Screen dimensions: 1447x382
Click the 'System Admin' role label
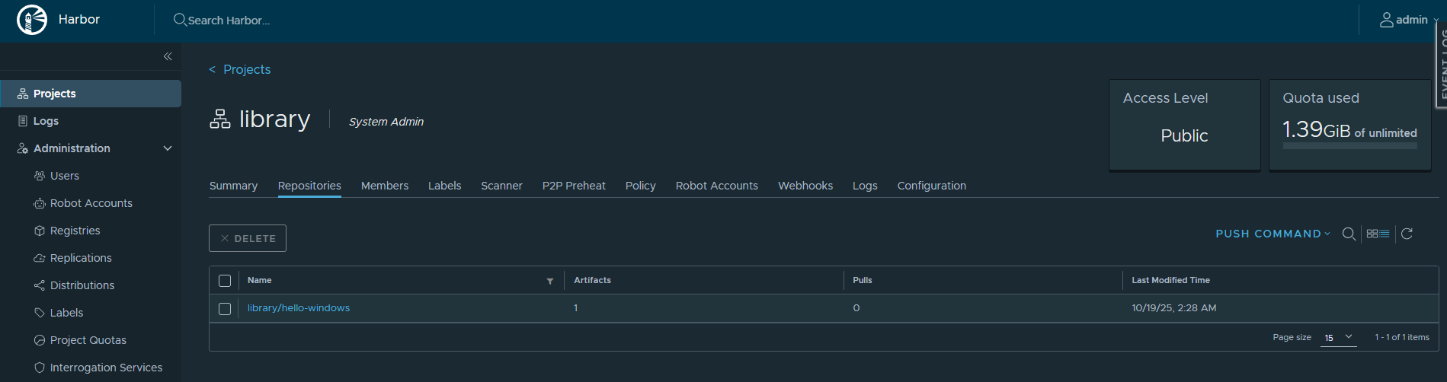pyautogui.click(x=386, y=122)
